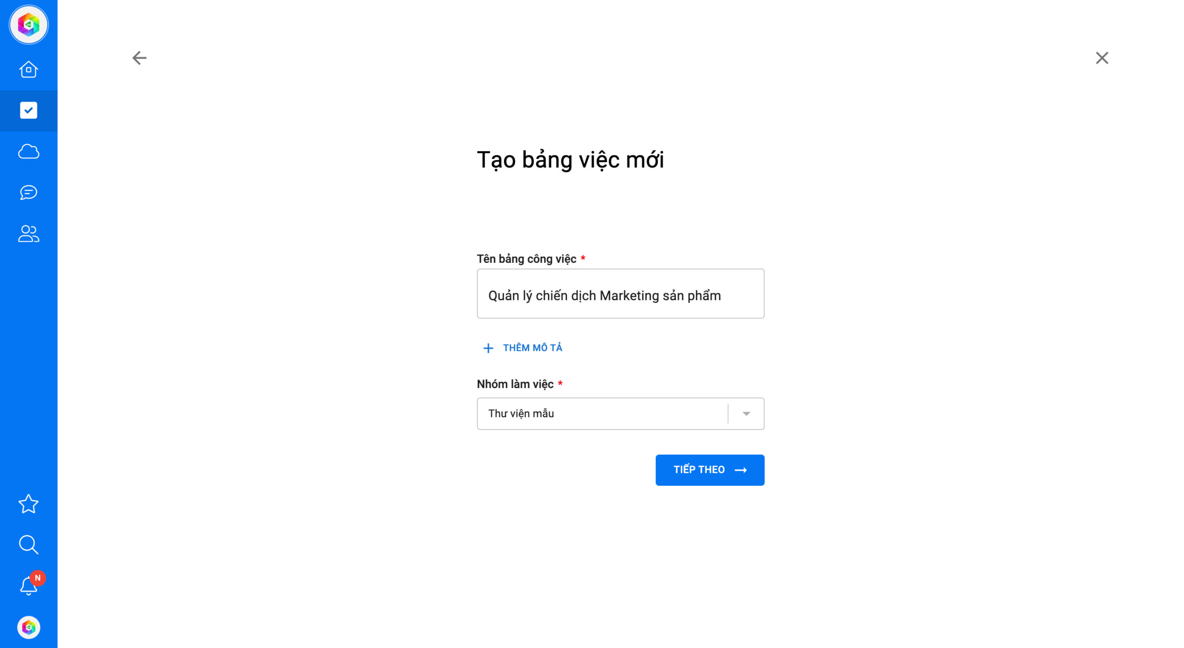Click TIẾP THEO to proceed
This screenshot has width=1184, height=648.
709,469
